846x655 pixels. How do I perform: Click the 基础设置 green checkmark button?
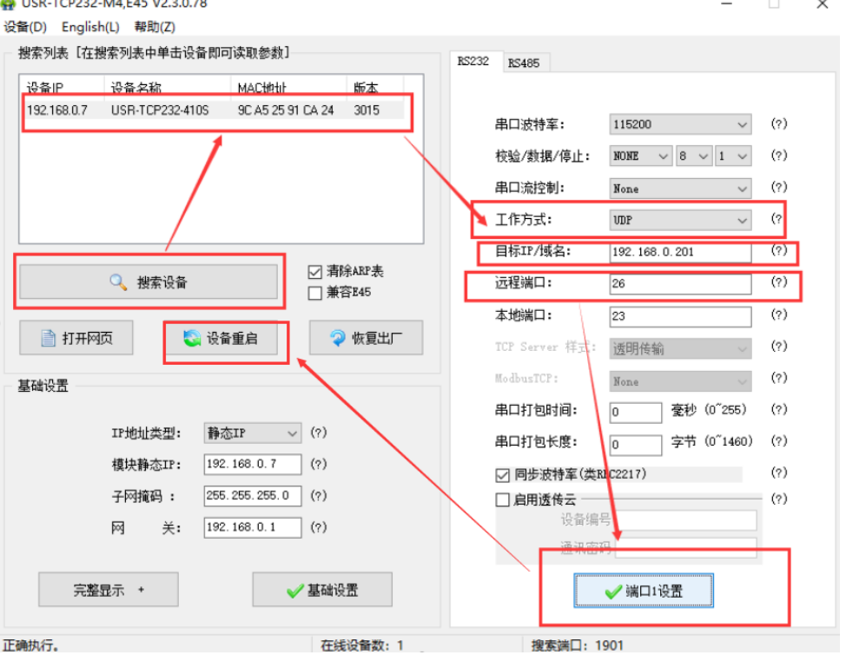click(322, 591)
